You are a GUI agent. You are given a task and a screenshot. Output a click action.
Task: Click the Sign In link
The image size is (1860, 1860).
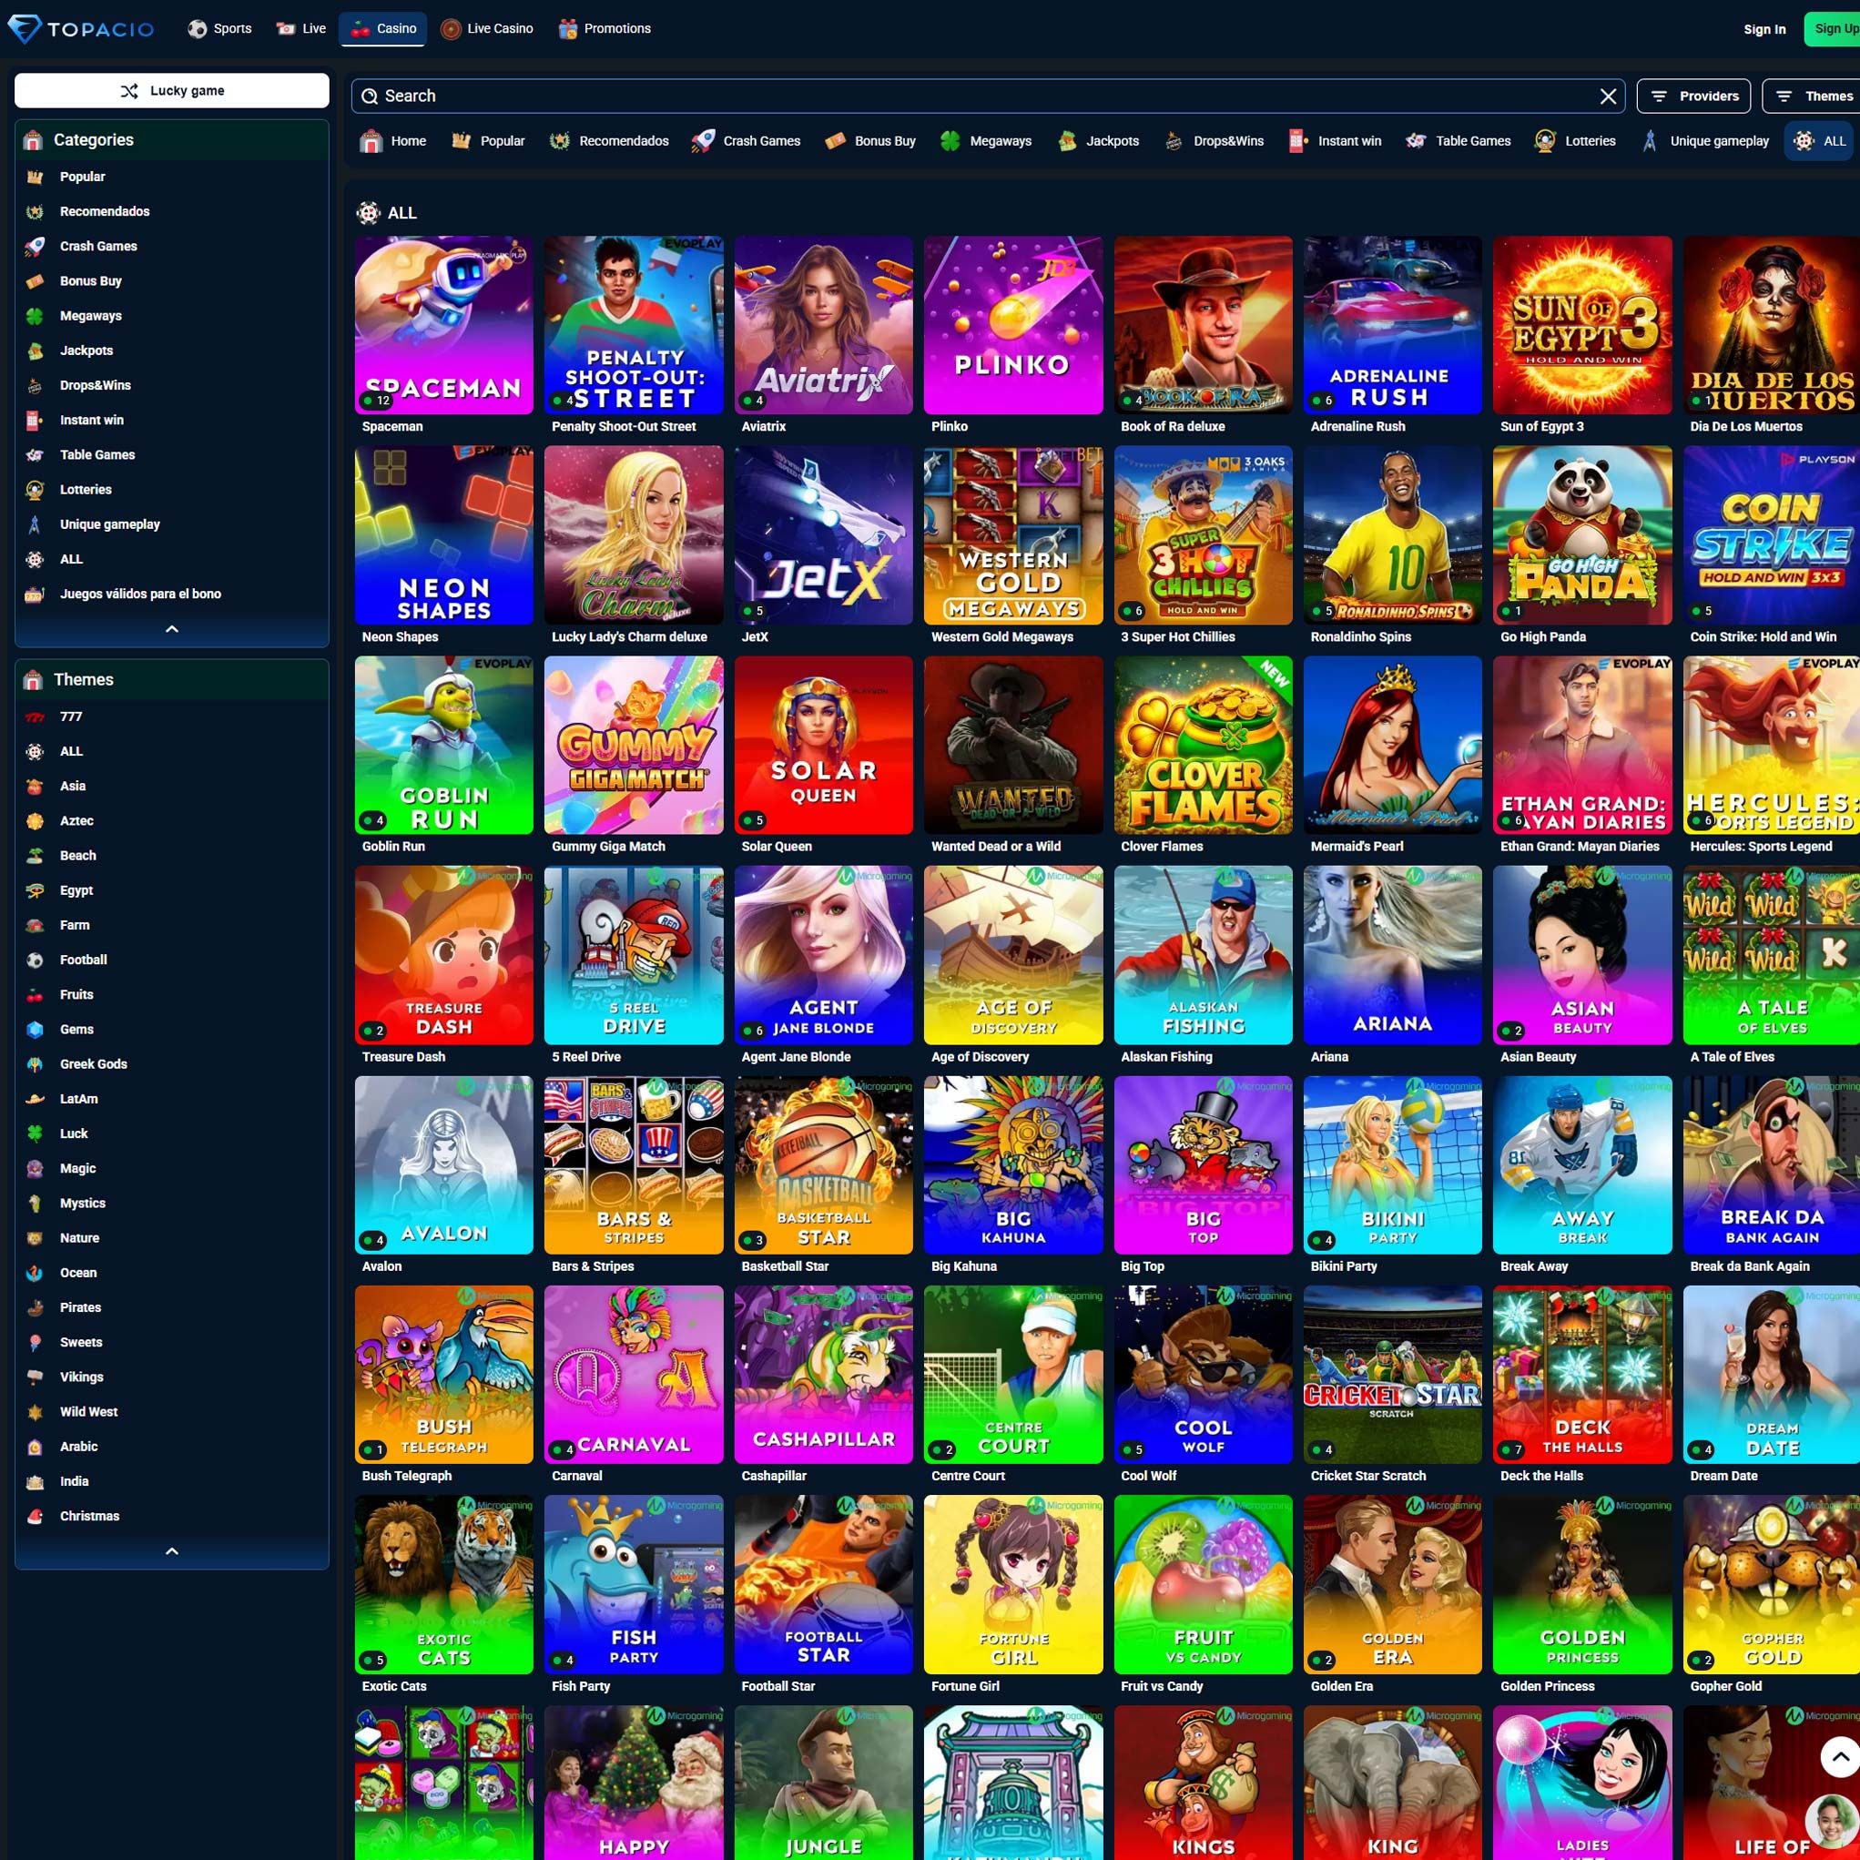pyautogui.click(x=1764, y=29)
